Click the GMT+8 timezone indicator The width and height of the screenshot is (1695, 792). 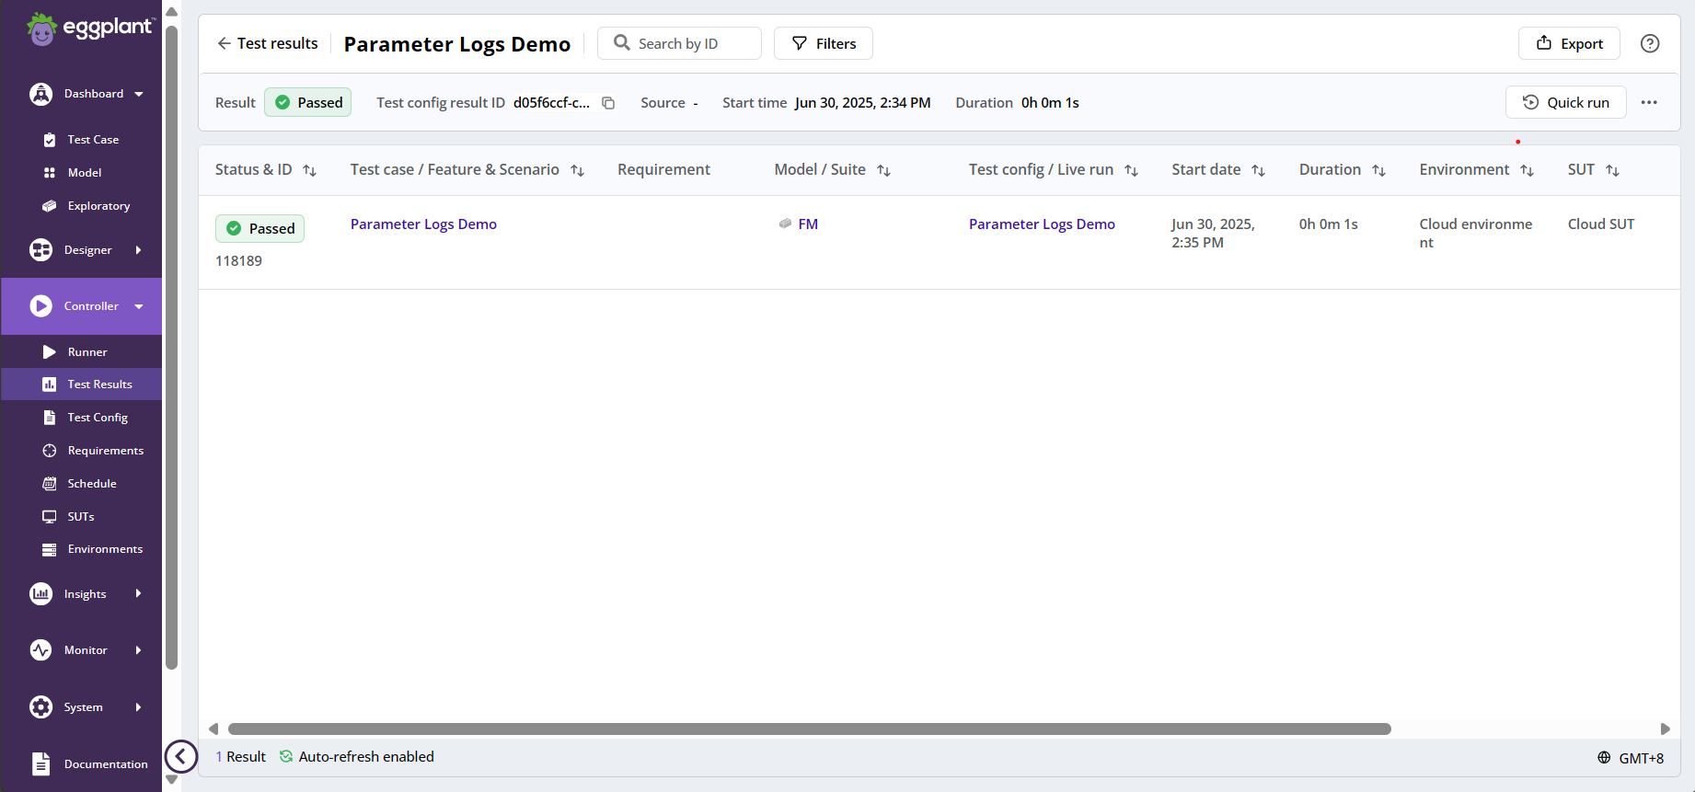pos(1631,758)
